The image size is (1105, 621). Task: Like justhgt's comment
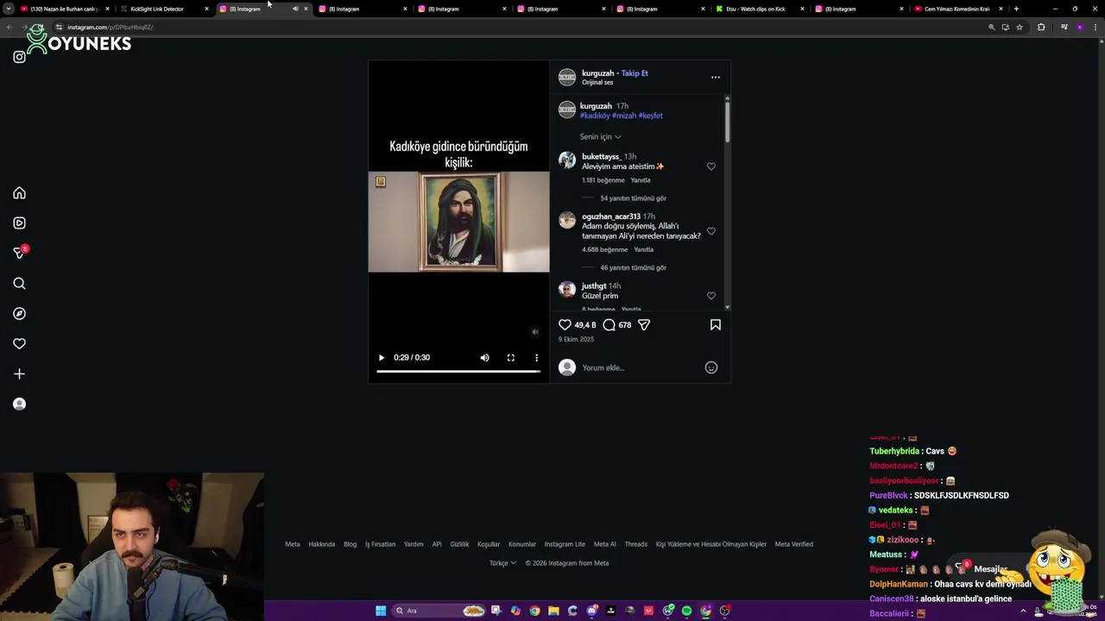point(710,296)
